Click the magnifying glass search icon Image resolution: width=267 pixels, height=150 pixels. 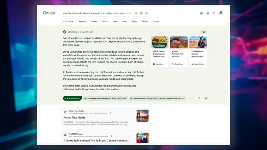[147, 13]
